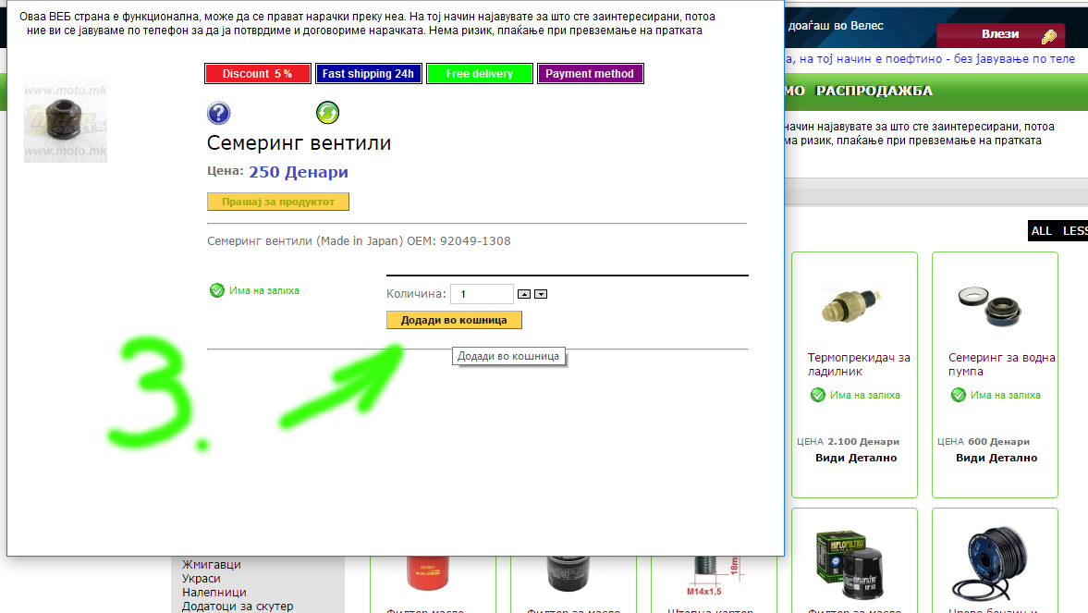Click Види Детално under 2.100 Денари
This screenshot has width=1088, height=613.
(856, 458)
